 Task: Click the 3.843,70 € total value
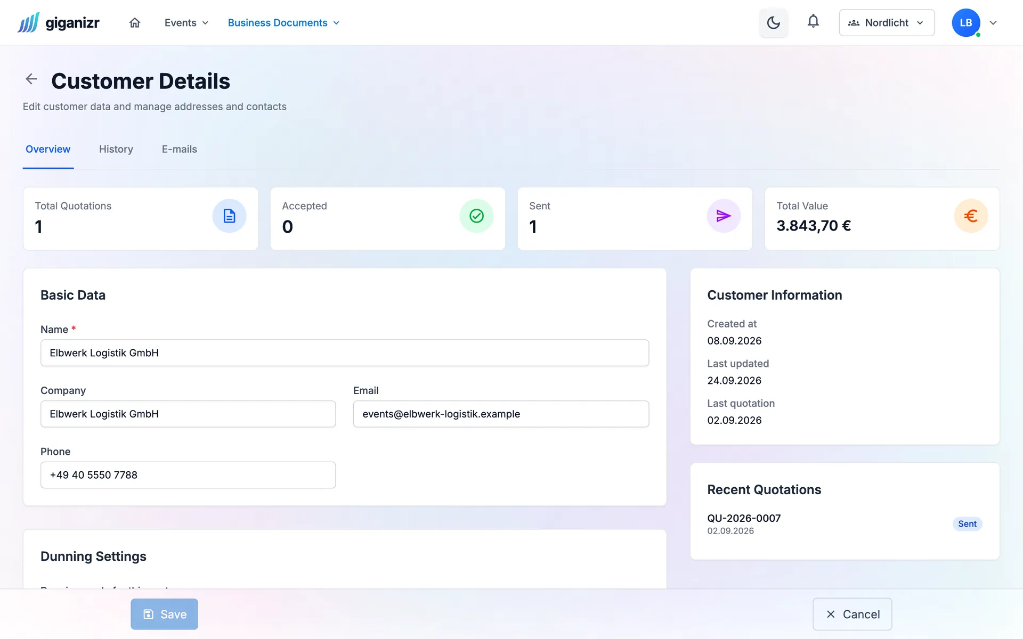pyautogui.click(x=814, y=226)
